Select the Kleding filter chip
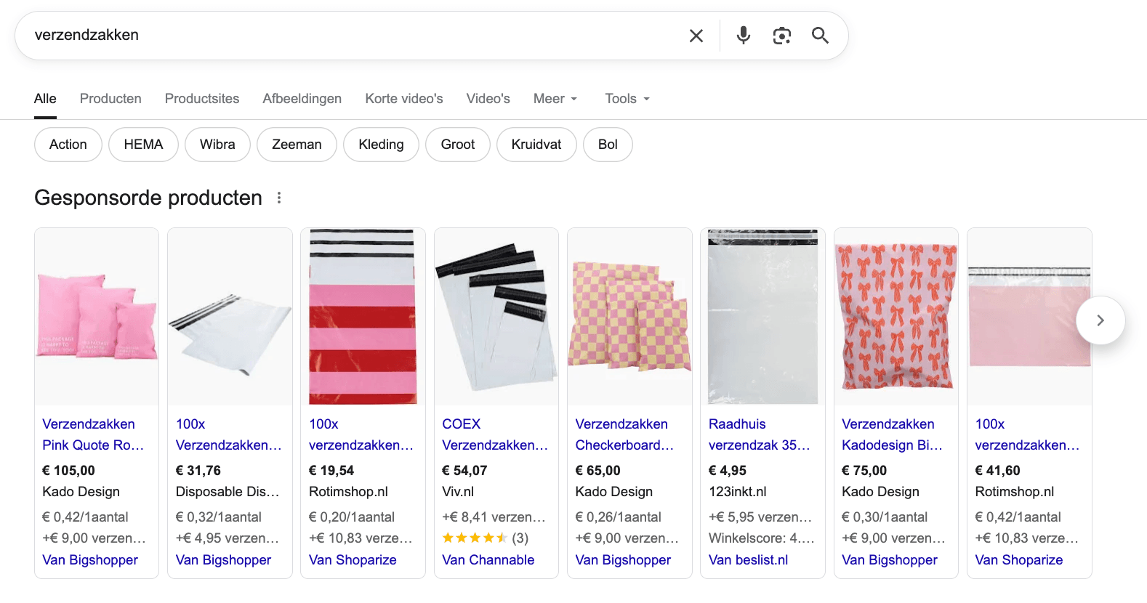 point(381,145)
